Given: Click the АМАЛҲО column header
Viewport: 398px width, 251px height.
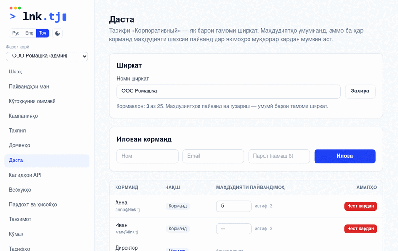Looking at the screenshot, I should (366, 187).
